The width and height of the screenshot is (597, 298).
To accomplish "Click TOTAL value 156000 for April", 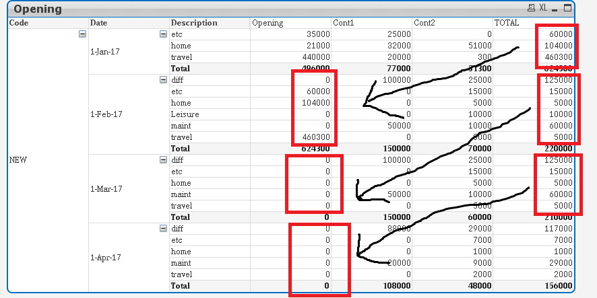I will click(x=558, y=285).
